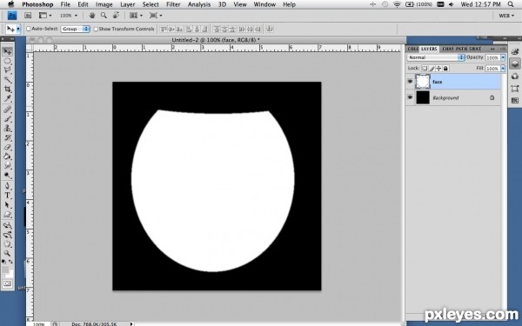Select the Healing Brush tool
Viewport: 522px width, 326px height.
click(x=7, y=110)
